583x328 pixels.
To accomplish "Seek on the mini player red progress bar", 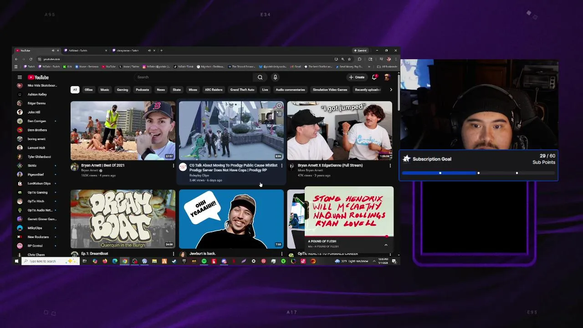I will click(x=349, y=236).
